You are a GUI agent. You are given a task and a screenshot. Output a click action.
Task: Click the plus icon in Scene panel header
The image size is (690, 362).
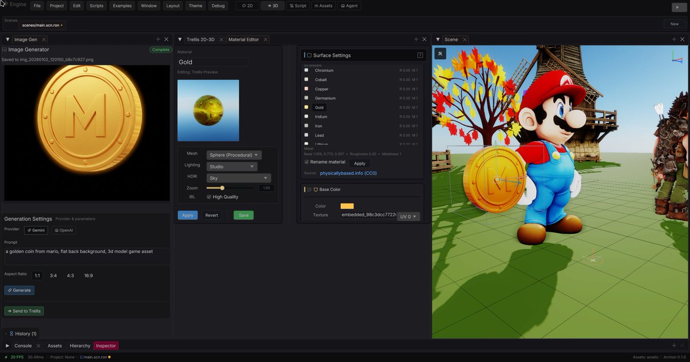click(674, 39)
